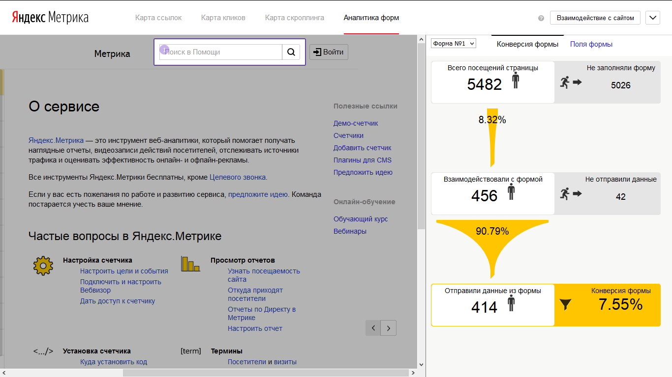Click the code brackets icon for Установка счетчика
This screenshot has height=377, width=672.
[43, 351]
